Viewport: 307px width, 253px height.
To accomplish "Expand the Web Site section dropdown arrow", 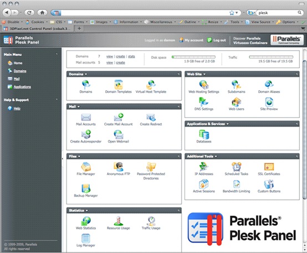I will click(x=204, y=74).
